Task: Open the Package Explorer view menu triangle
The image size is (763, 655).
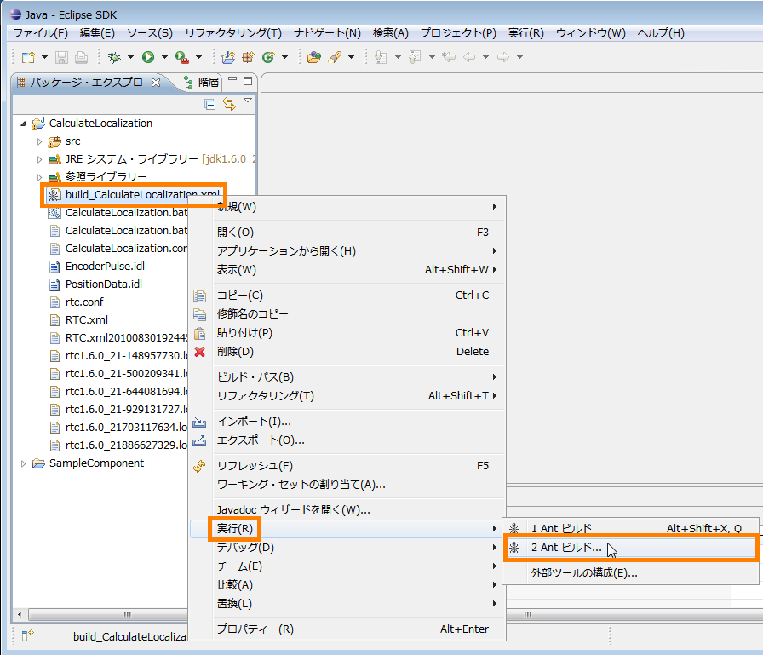Action: 248,101
